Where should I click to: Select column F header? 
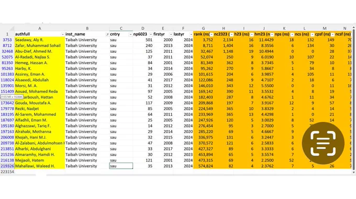coord(183,28)
